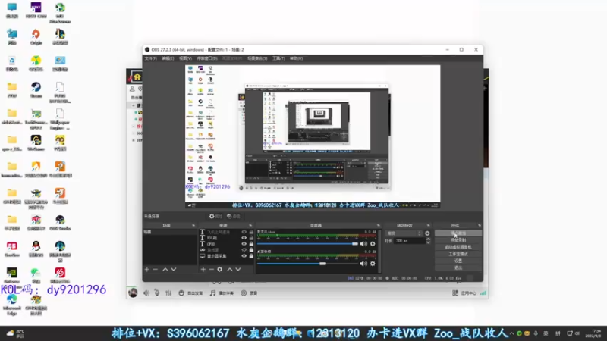Increase the transition duration with the up arrow
Image resolution: width=607 pixels, height=341 pixels.
tap(428, 239)
